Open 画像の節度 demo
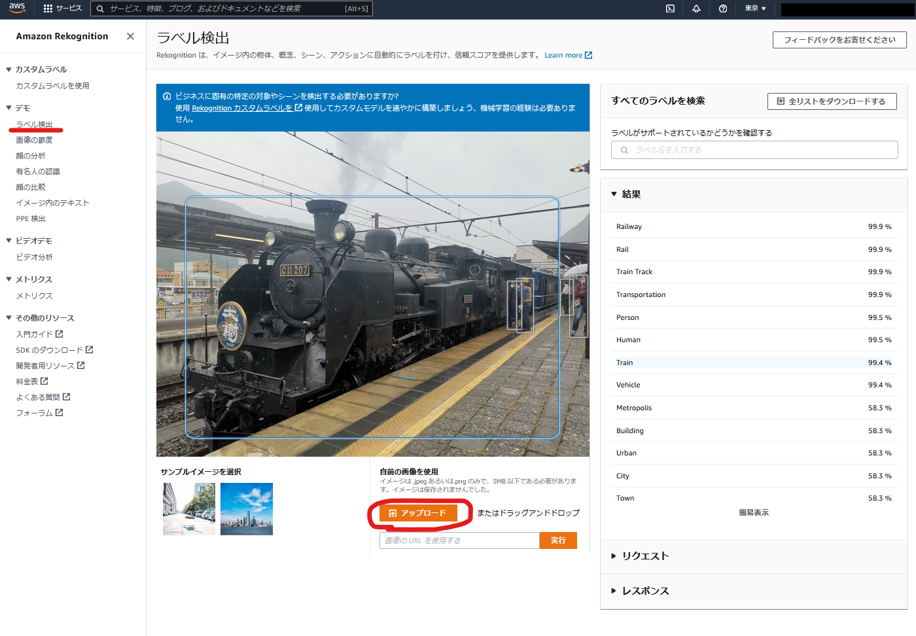Viewport: 916px width, 636px height. click(34, 140)
